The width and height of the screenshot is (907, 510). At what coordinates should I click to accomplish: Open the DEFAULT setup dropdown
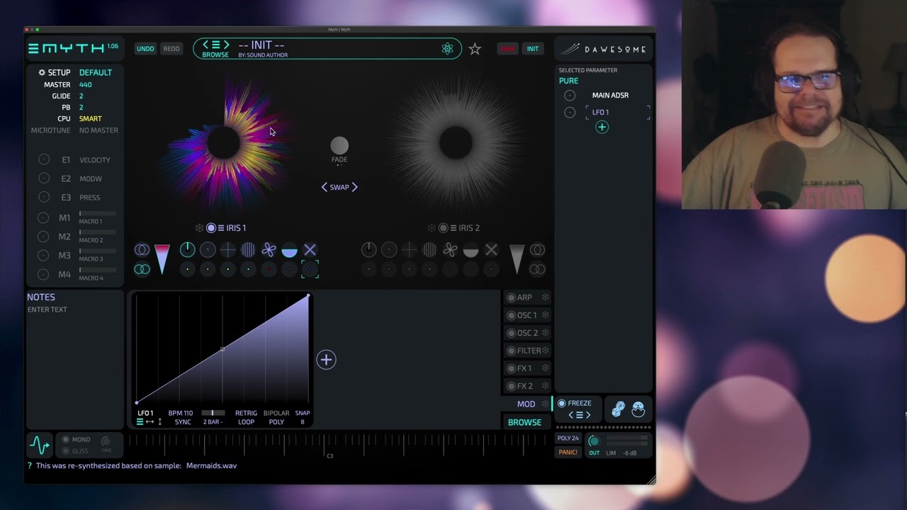pyautogui.click(x=96, y=72)
